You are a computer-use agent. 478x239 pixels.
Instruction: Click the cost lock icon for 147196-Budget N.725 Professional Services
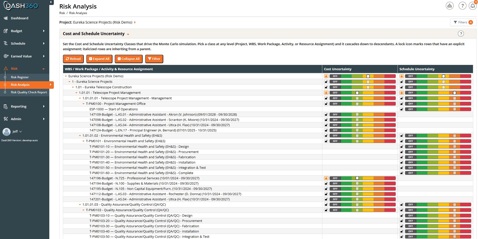(x=326, y=178)
